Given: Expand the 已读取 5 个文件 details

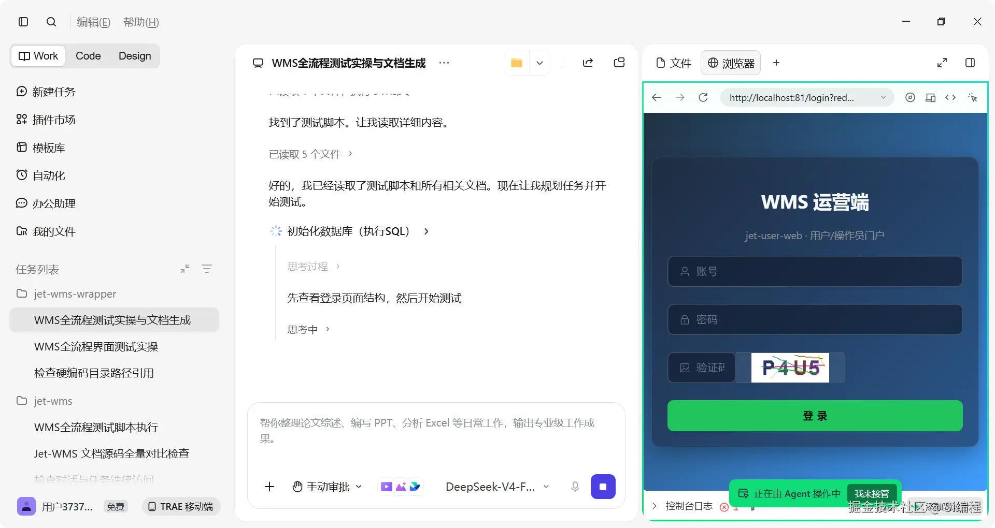Looking at the screenshot, I should click(310, 154).
